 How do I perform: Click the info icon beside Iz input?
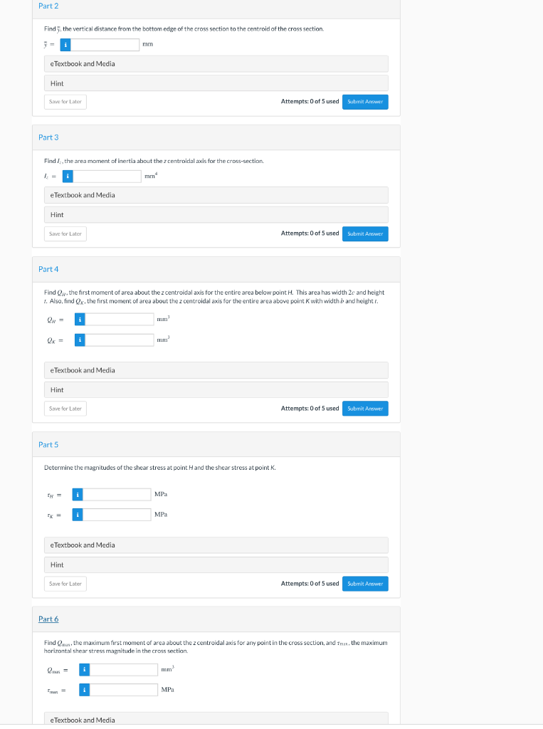(x=68, y=177)
